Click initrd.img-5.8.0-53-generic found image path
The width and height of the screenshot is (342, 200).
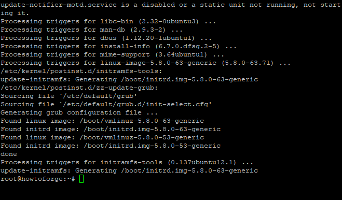(x=152, y=146)
